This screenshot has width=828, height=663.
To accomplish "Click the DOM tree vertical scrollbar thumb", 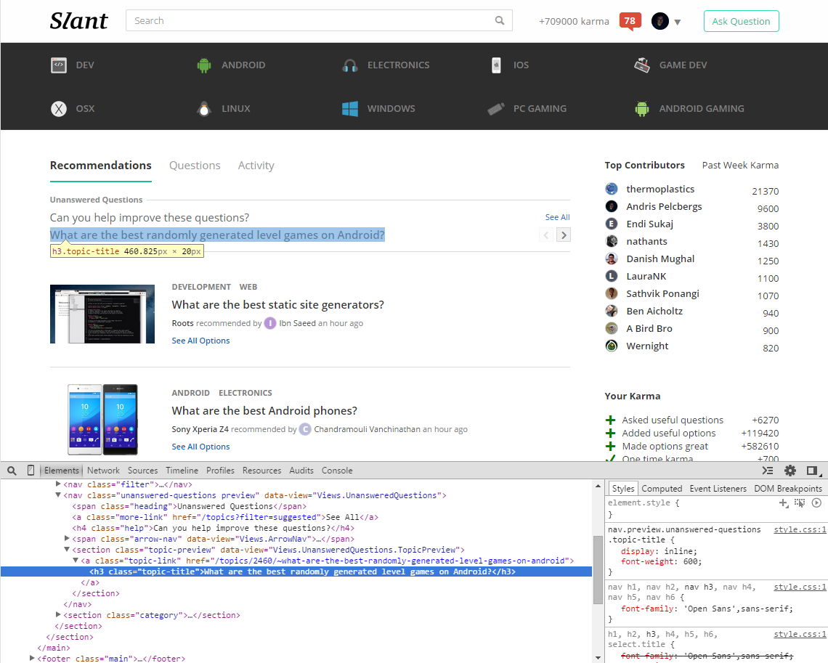I will [598, 569].
